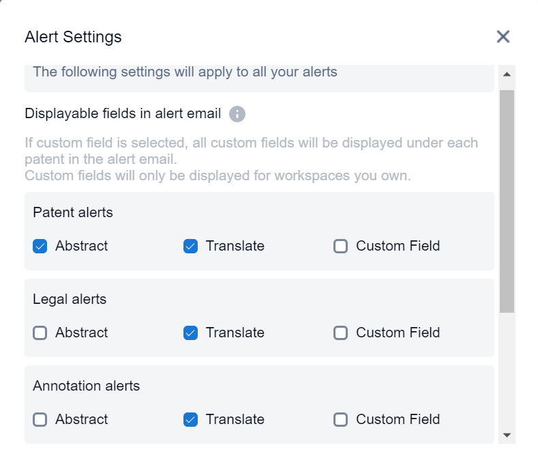Close the Alert Settings dialog
538x450 pixels.
[x=503, y=37]
